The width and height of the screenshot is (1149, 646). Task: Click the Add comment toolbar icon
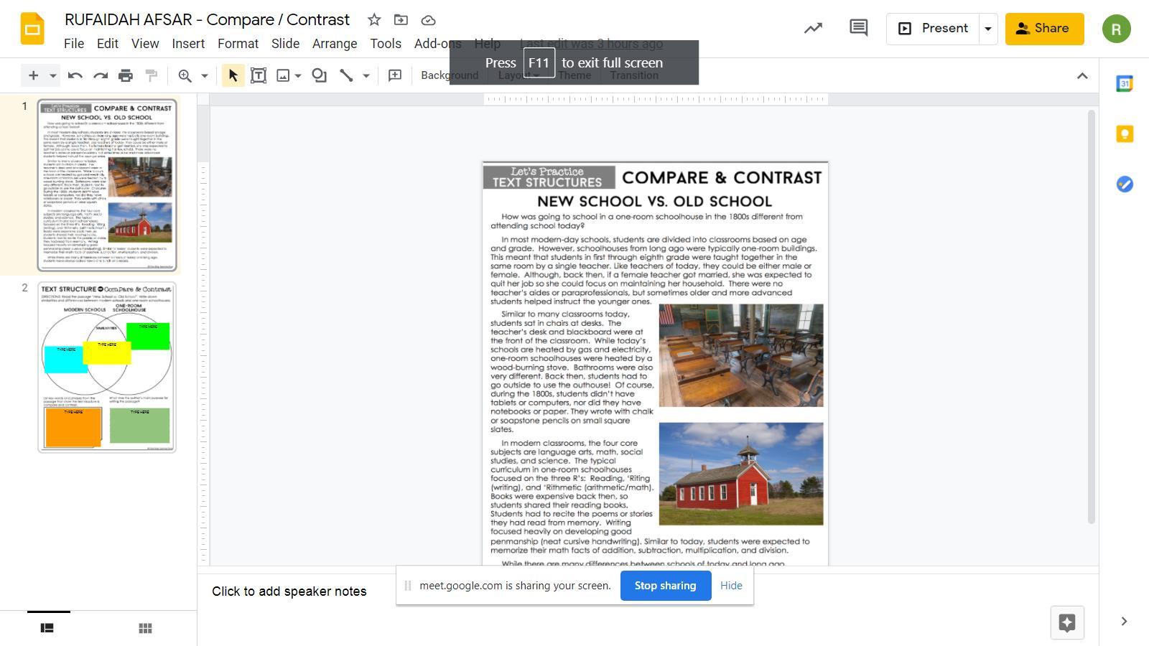pyautogui.click(x=394, y=75)
